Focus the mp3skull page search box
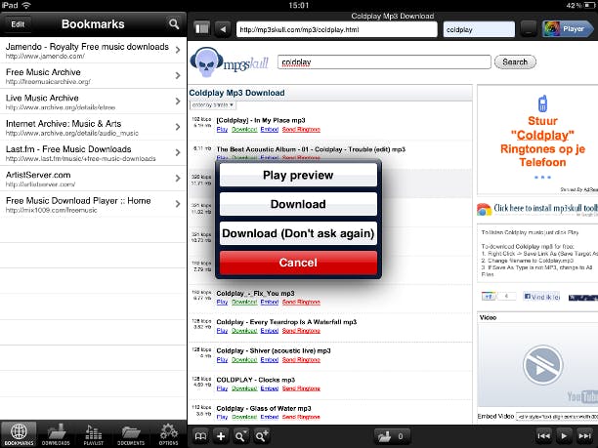Screen dimensions: 598x448 click(384, 61)
